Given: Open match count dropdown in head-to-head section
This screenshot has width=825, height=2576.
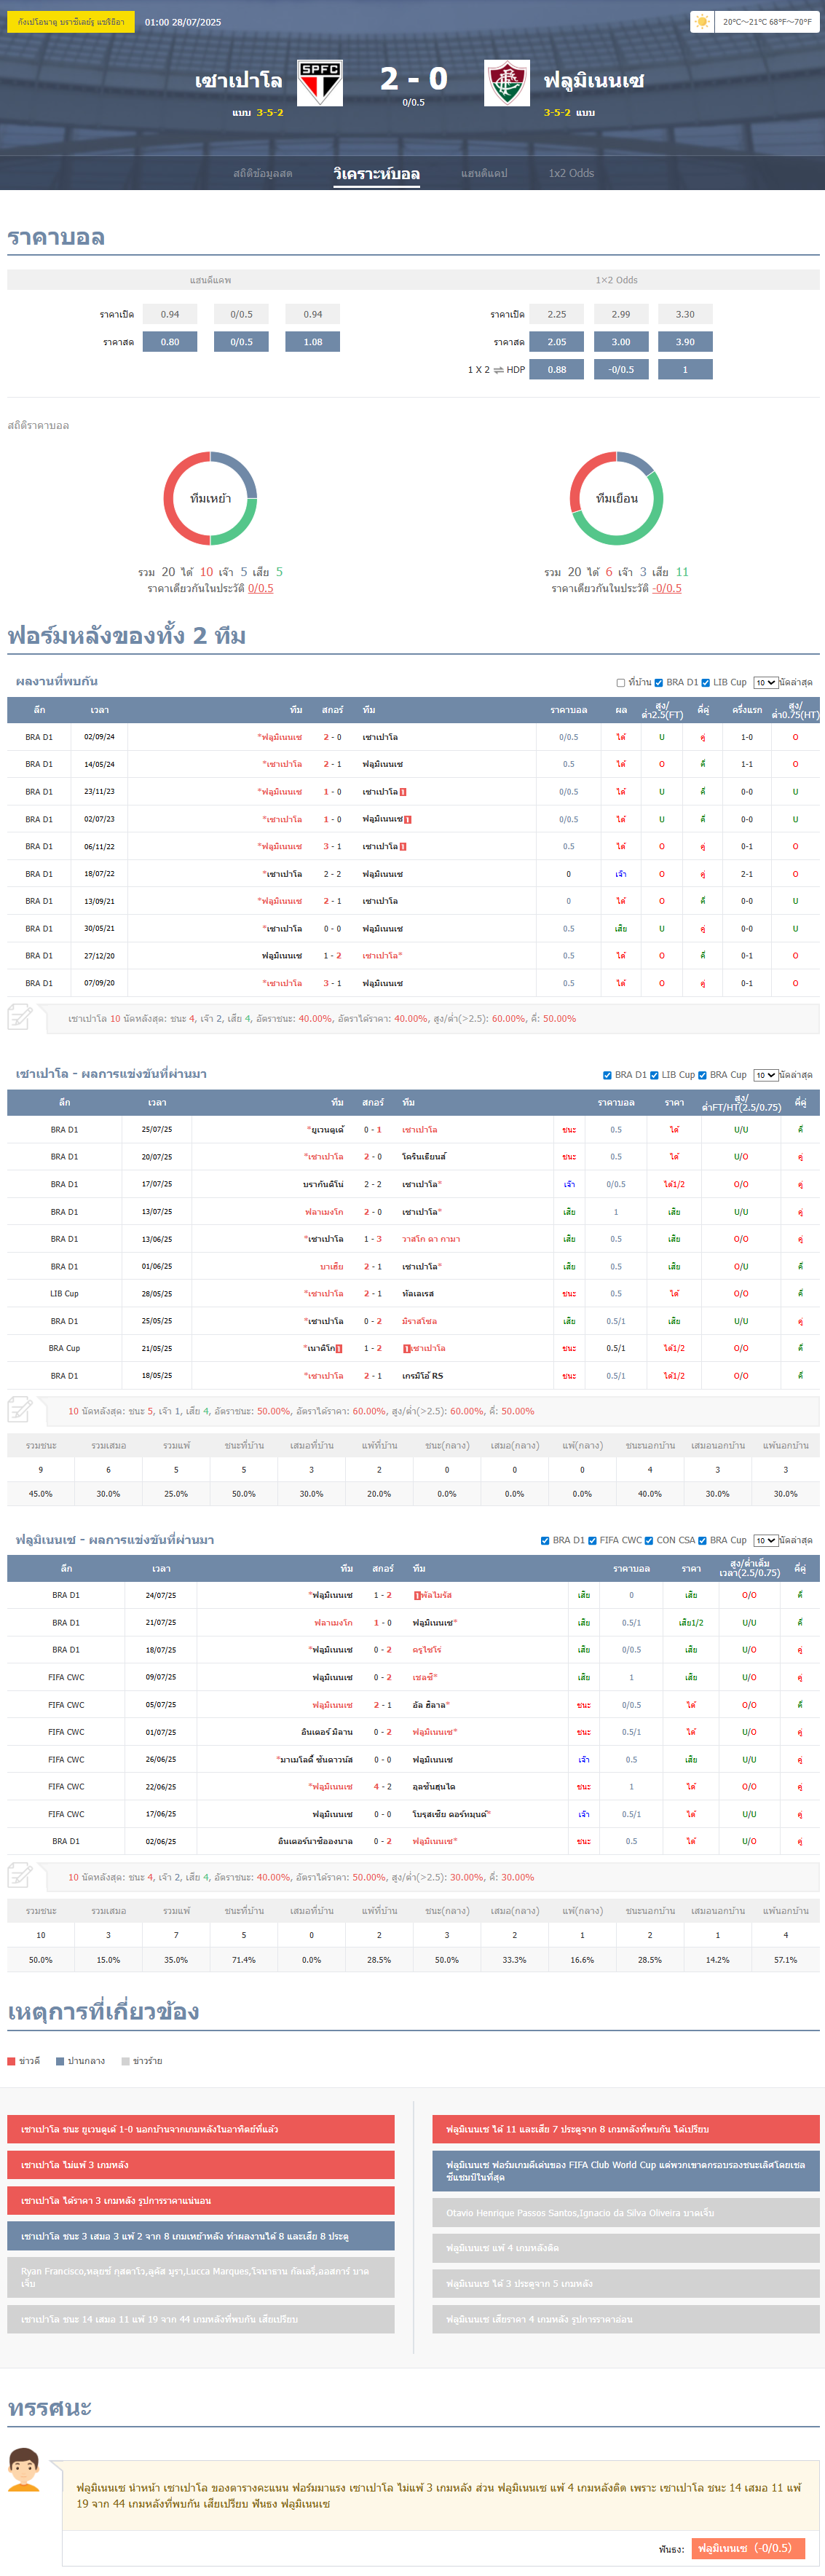Looking at the screenshot, I should point(765,683).
